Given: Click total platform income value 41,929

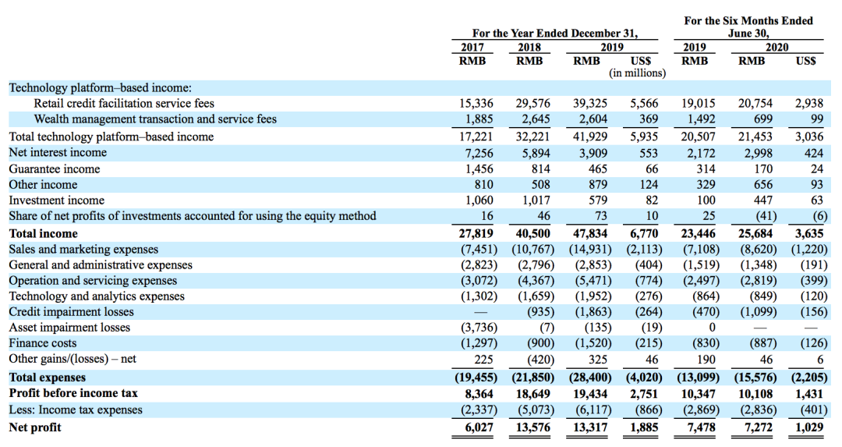Looking at the screenshot, I should point(589,137).
